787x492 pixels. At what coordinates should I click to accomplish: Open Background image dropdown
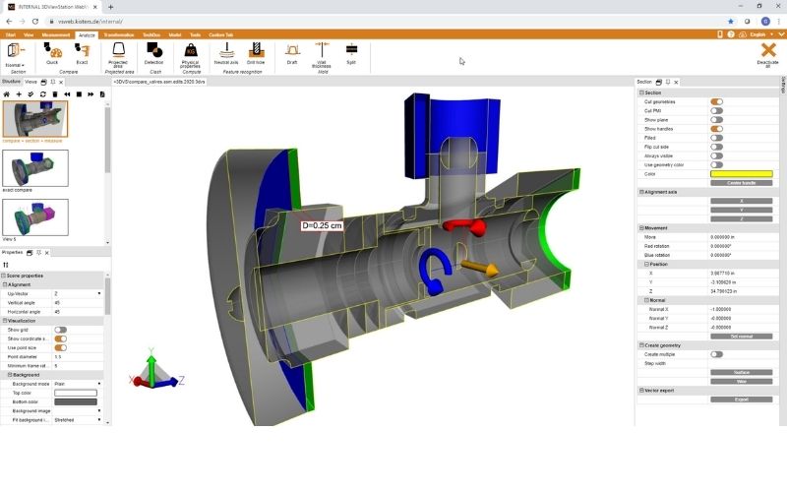tap(99, 411)
